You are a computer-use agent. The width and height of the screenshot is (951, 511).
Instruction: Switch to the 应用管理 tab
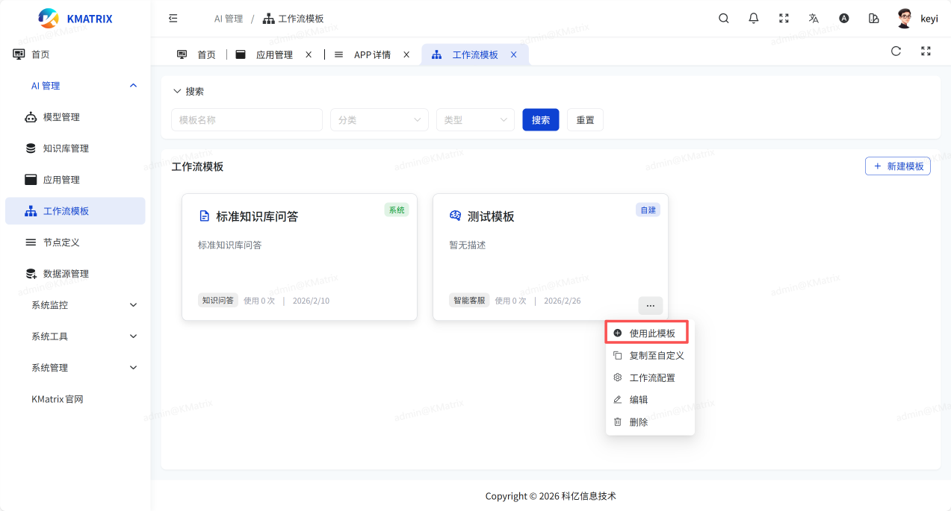click(273, 54)
